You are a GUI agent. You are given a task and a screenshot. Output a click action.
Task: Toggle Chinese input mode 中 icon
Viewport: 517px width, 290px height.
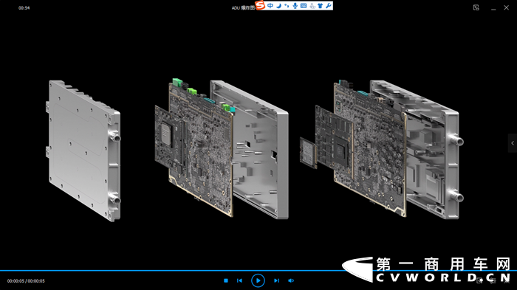[270, 6]
